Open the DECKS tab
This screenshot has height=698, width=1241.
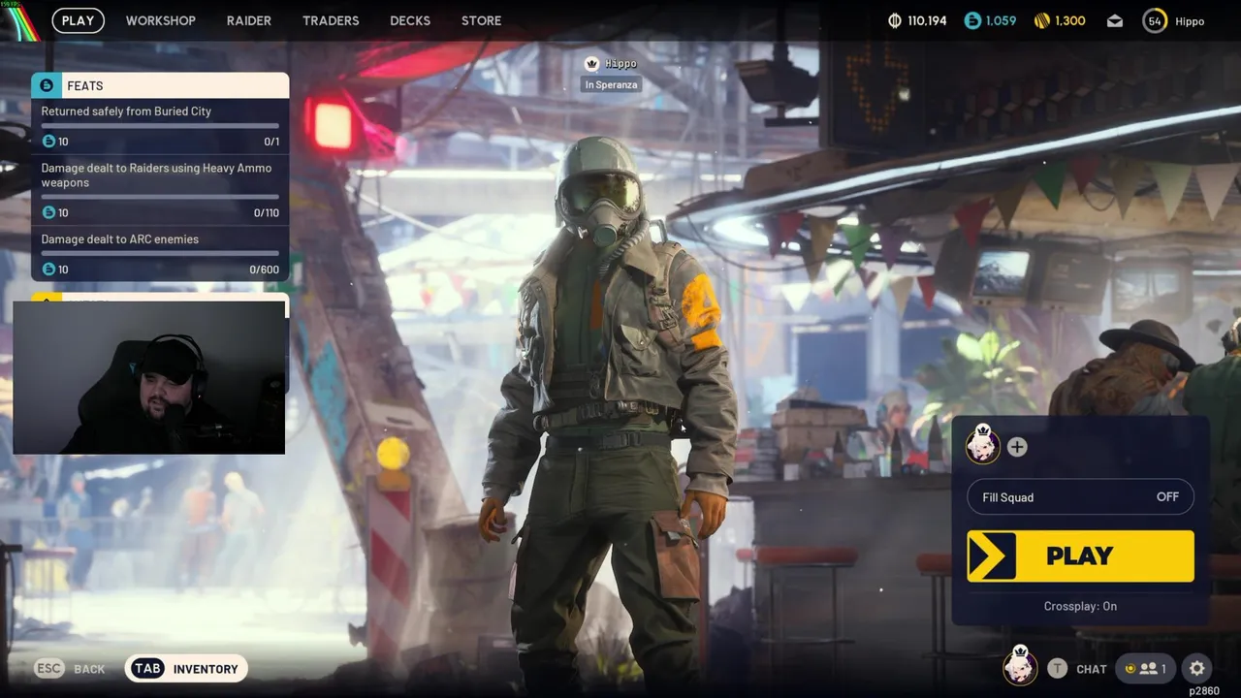(x=410, y=20)
